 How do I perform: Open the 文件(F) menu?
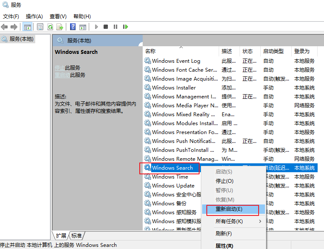[x=11, y=16]
